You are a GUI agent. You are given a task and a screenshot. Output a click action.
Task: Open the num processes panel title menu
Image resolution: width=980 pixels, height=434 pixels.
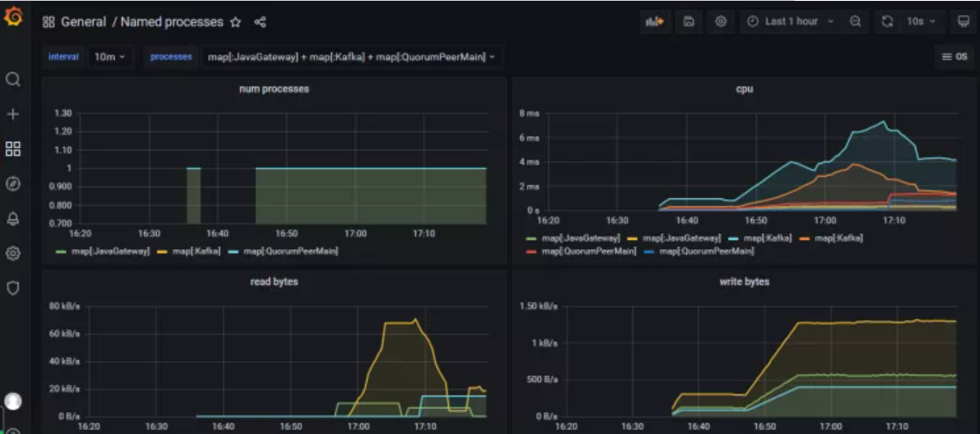274,89
